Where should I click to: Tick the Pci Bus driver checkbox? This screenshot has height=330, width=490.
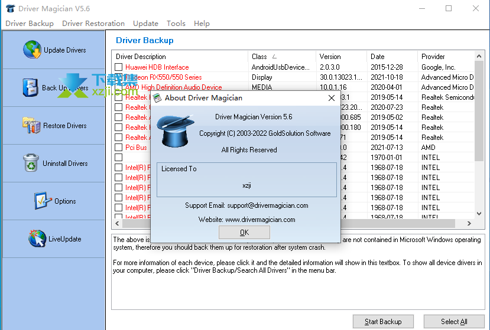118,148
